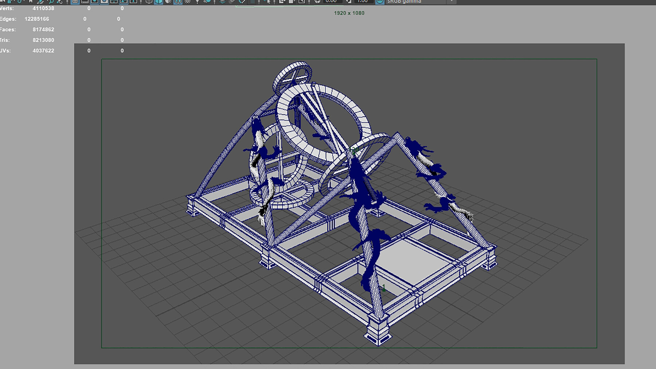Image resolution: width=656 pixels, height=369 pixels.
Task: Click the Gate Mask toolbar button
Action: 104,1
